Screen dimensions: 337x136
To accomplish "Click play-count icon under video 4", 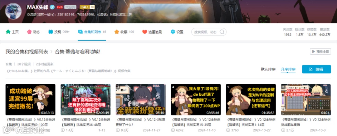I will click(x=173, y=130).
